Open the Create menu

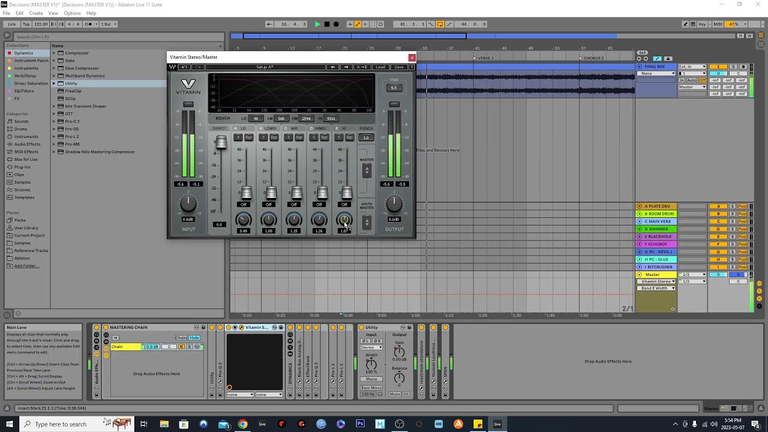(36, 13)
